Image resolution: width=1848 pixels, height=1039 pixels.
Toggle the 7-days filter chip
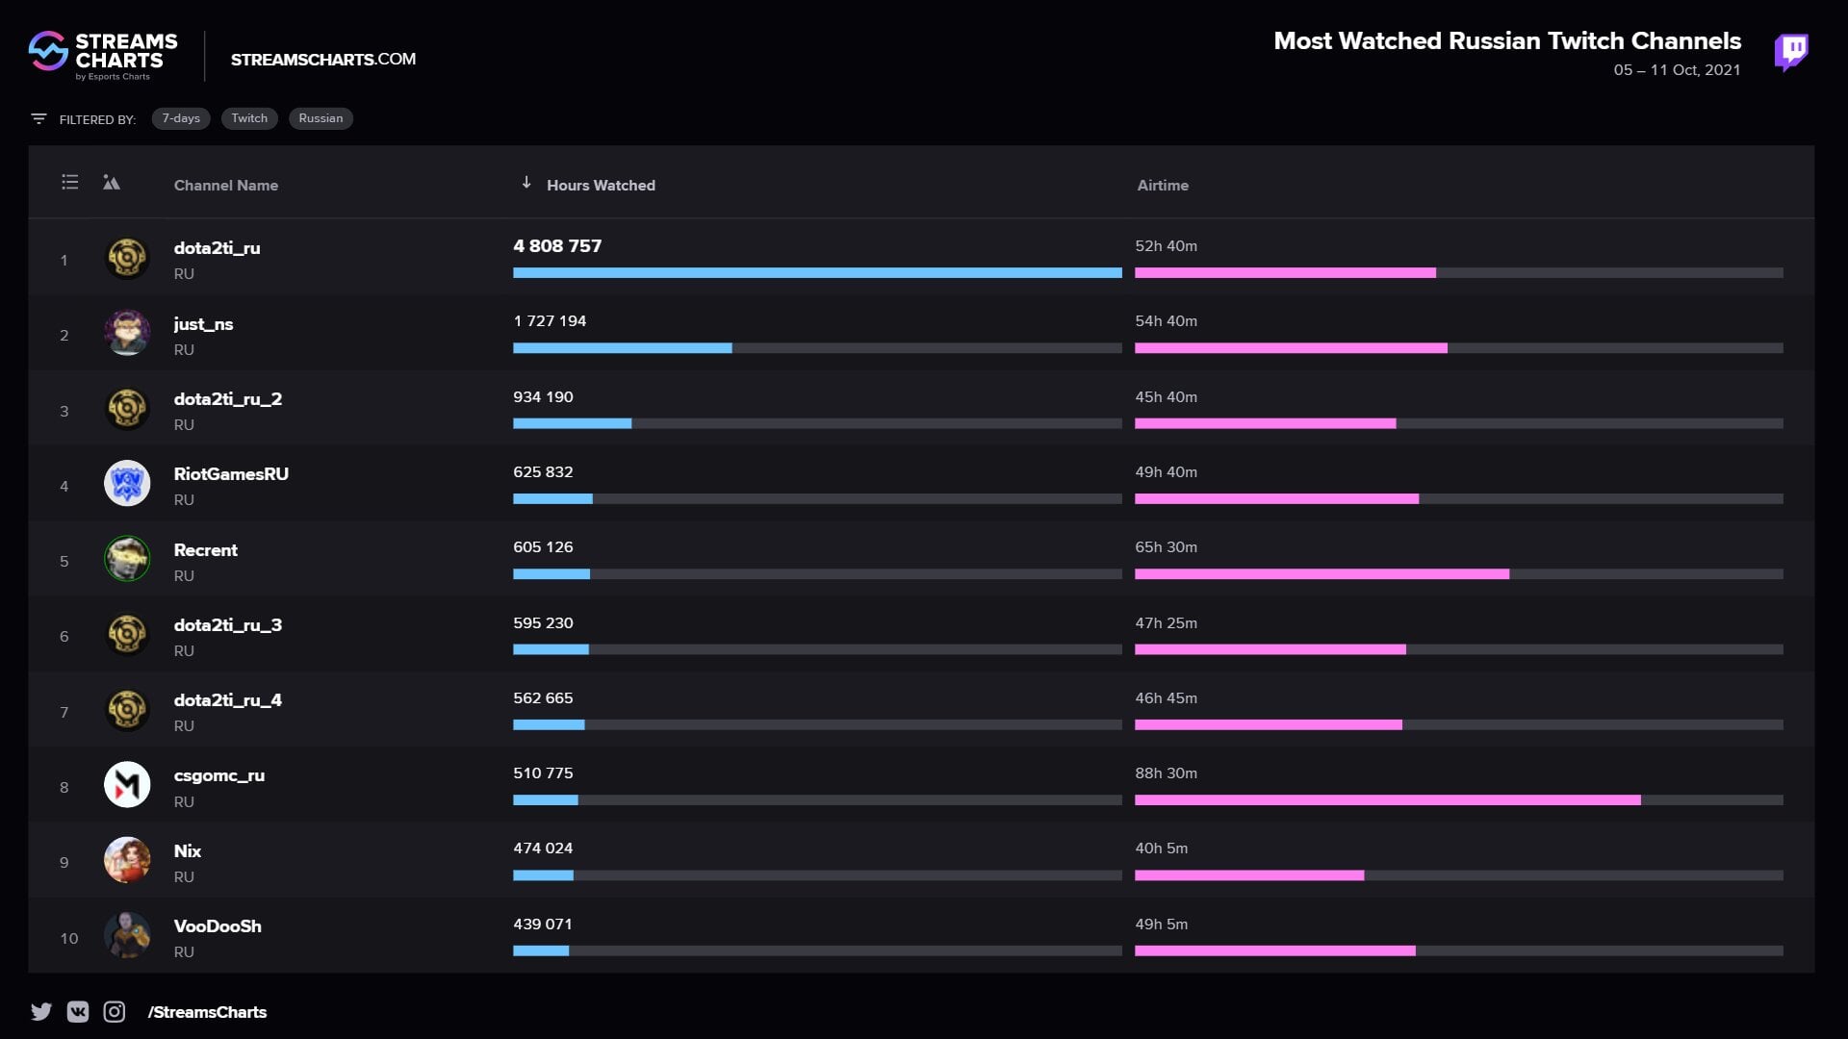coord(181,118)
